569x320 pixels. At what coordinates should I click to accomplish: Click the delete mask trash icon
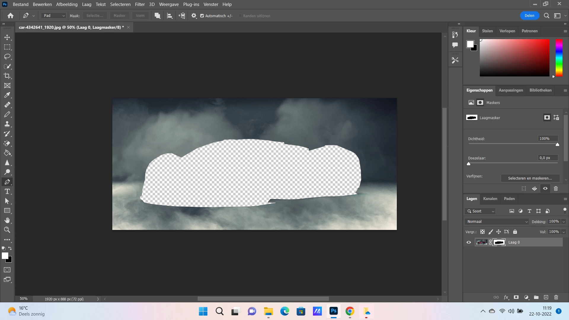pyautogui.click(x=556, y=188)
